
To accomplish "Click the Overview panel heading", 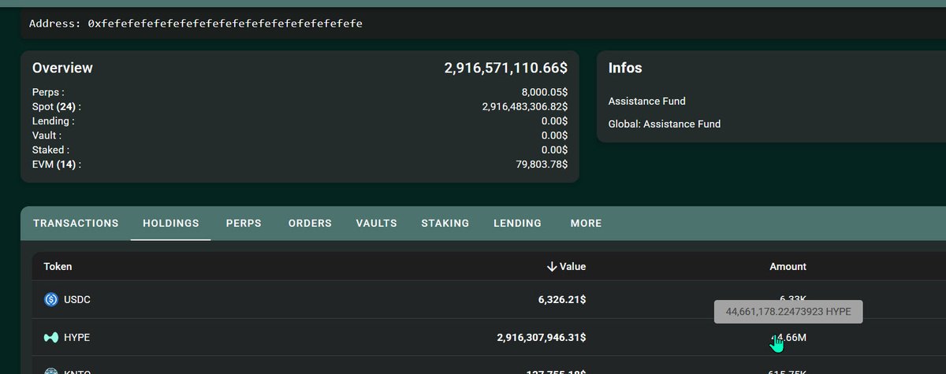I will click(x=62, y=69).
